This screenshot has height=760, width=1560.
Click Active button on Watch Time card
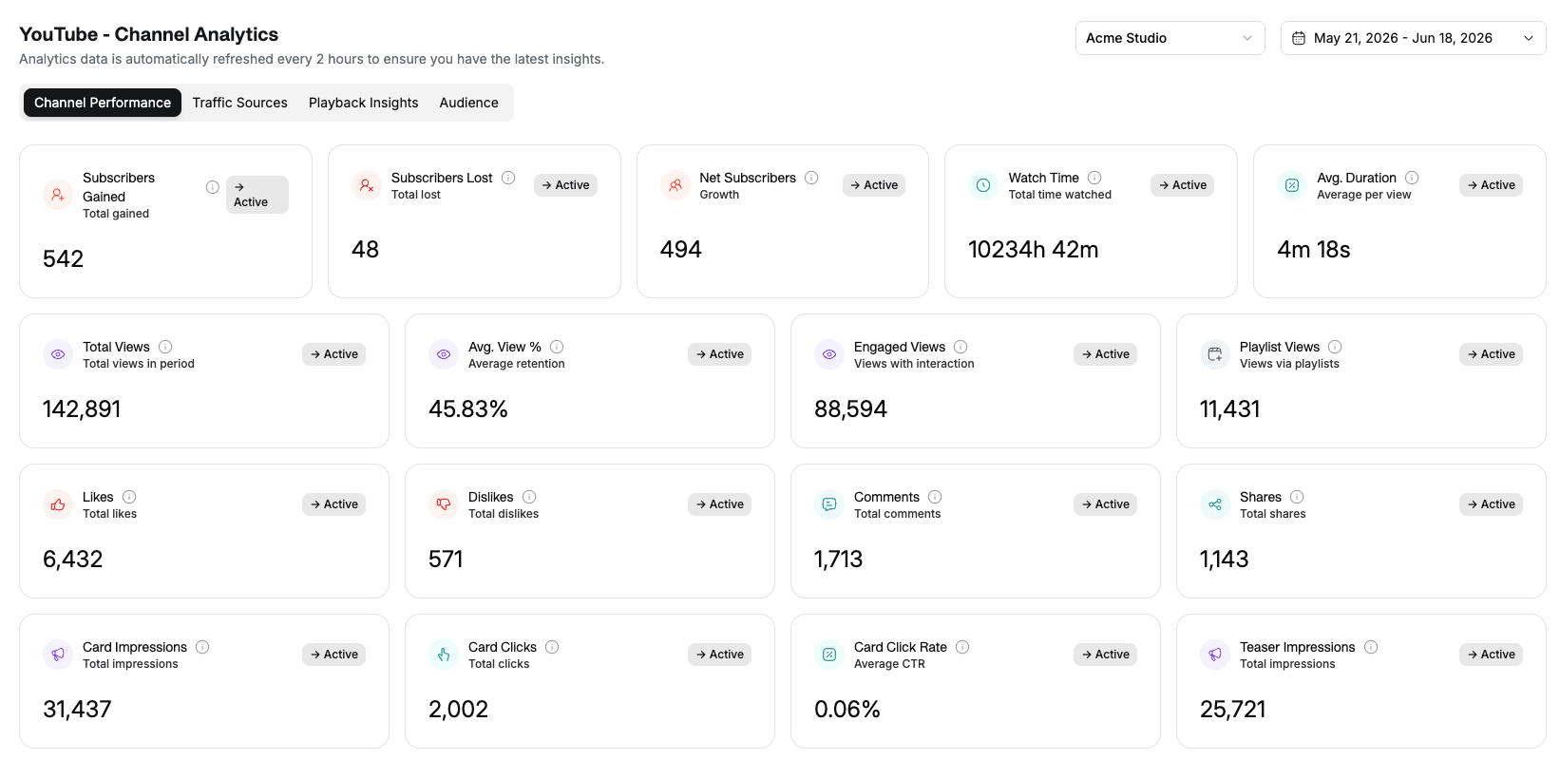click(1182, 185)
